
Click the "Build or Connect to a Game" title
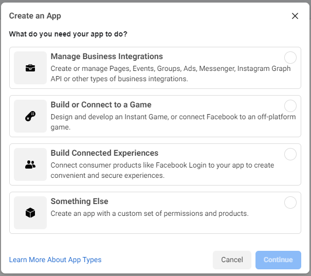(x=101, y=105)
